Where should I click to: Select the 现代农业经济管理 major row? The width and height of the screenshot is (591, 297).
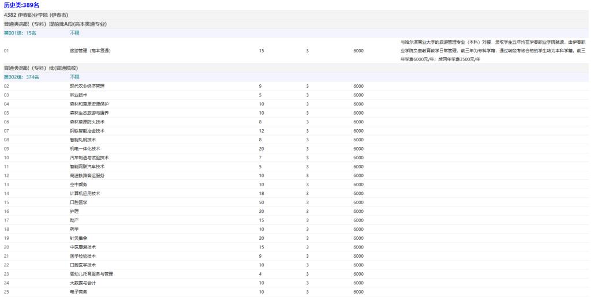pyautogui.click(x=87, y=86)
